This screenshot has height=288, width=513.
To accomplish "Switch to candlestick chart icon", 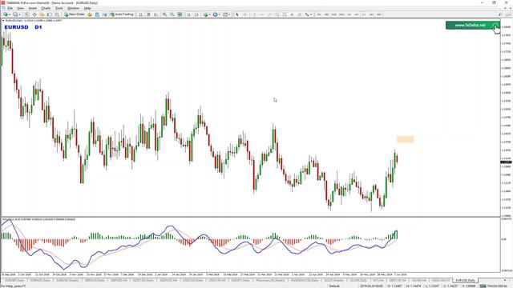I will coord(148,14).
